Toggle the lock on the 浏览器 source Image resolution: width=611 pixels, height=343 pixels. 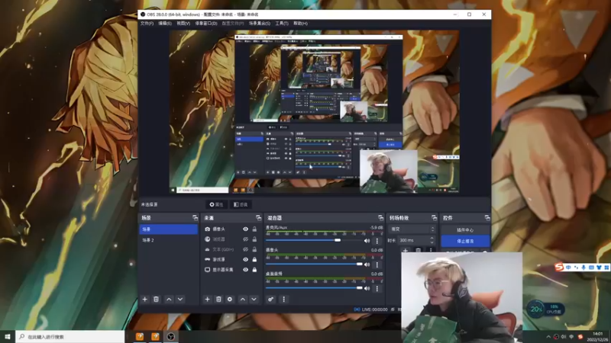tap(254, 239)
